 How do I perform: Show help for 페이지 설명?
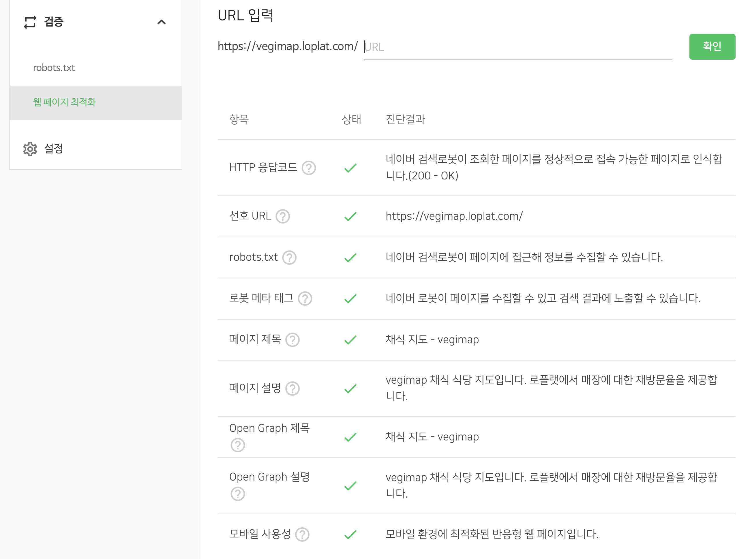click(x=292, y=389)
